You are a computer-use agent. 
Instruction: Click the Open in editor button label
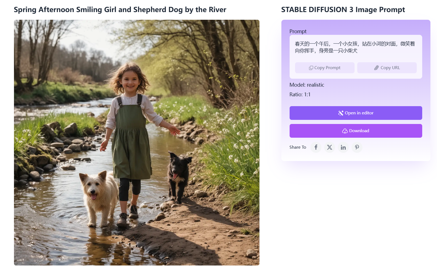tap(359, 113)
